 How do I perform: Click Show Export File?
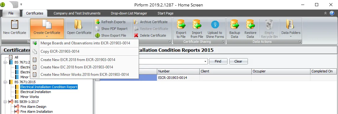pyautogui.click(x=110, y=35)
